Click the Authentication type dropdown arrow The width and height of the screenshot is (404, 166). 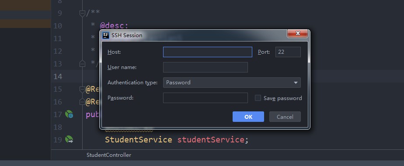296,83
